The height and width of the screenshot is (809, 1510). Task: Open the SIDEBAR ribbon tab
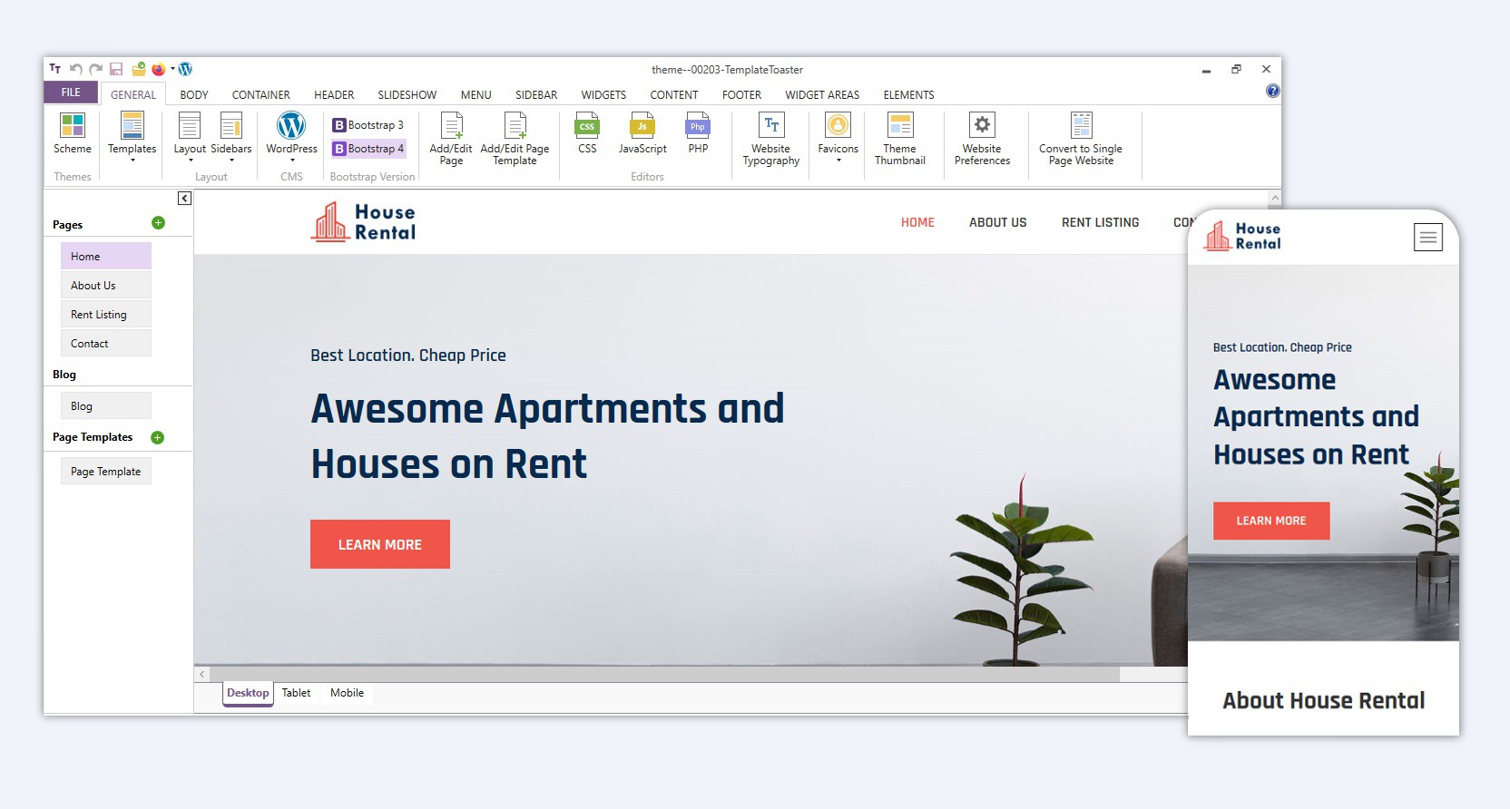coord(536,94)
